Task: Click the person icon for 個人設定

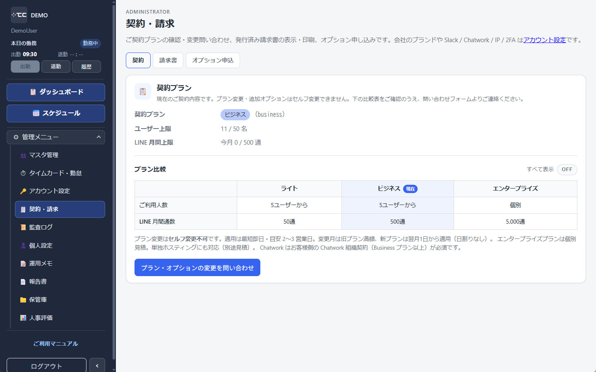Action: 23,246
